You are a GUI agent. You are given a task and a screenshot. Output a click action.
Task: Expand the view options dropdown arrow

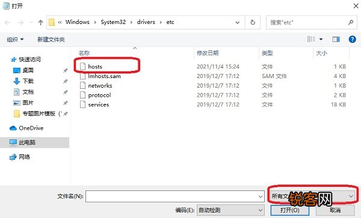321,40
